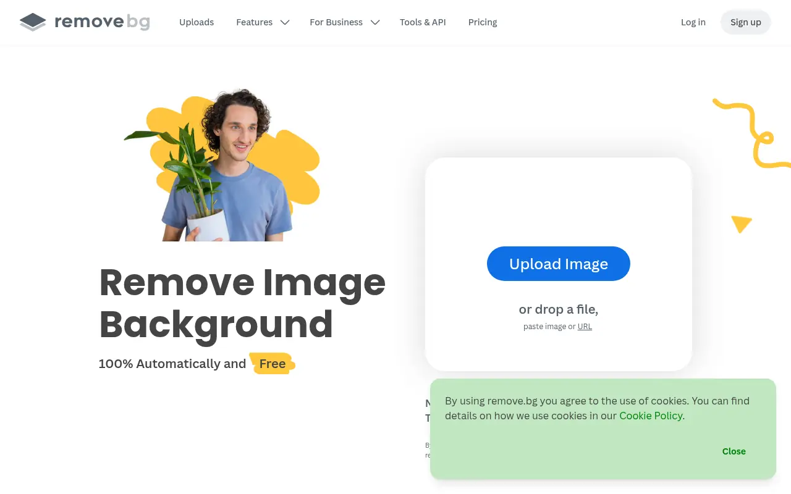
Task: Click the yellow arrow doodle decoration
Action: click(741, 224)
